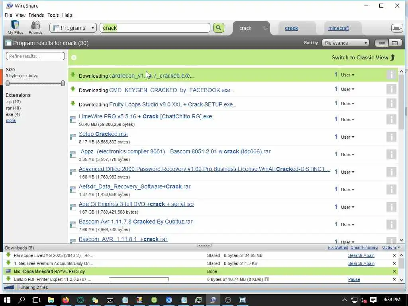408x306 pixels.
Task: Open User dropdown for cardrecon_v1 row
Action: pyautogui.click(x=347, y=75)
